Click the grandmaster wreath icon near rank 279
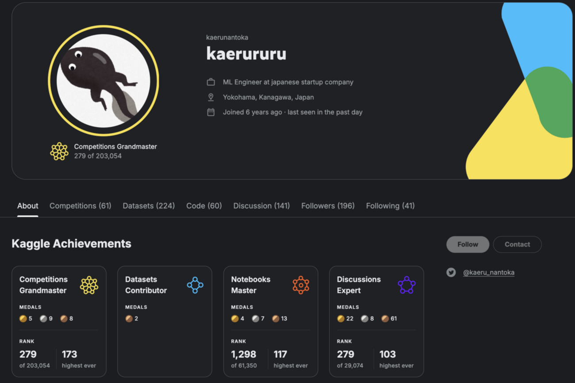The image size is (575, 383). tap(59, 151)
